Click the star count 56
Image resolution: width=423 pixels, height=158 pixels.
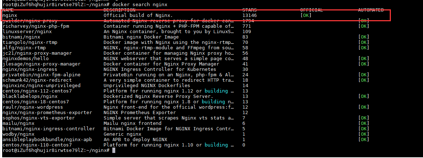[x=245, y=53]
